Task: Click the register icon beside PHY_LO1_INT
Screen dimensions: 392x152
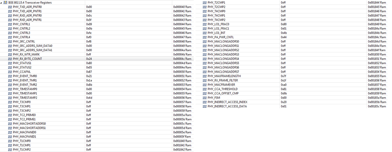Action: [205, 33]
